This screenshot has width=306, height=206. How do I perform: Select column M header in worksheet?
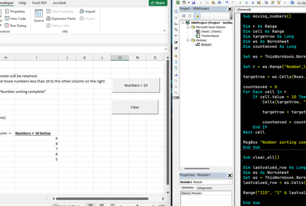[x=120, y=58]
